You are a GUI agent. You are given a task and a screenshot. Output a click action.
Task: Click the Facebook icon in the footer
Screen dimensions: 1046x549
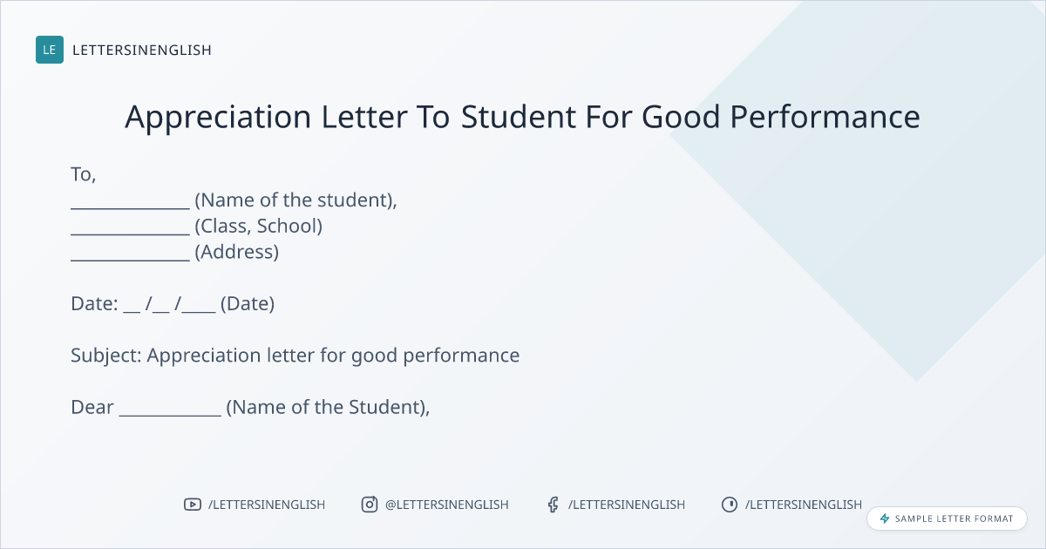click(x=553, y=505)
